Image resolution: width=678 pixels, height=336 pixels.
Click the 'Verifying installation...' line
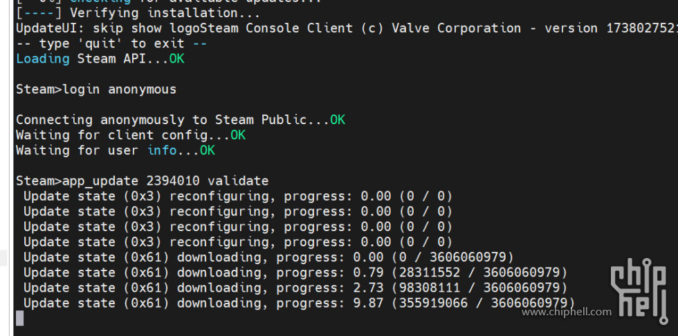coord(138,13)
